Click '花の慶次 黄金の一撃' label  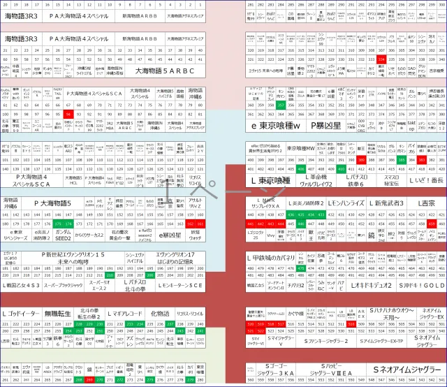click(119, 235)
